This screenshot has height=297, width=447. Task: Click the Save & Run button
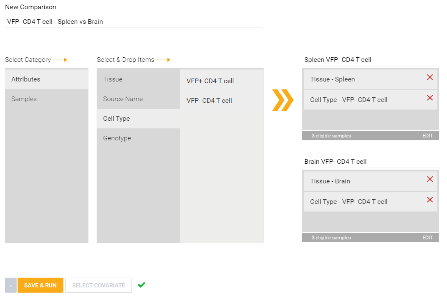click(40, 285)
